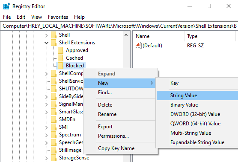This screenshot has height=162, width=238.
Task: Click the (Default) string value icon
Action: 138,45
